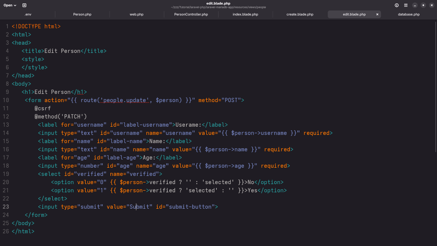Click the underlined 'people.update' route string

pyautogui.click(x=125, y=100)
